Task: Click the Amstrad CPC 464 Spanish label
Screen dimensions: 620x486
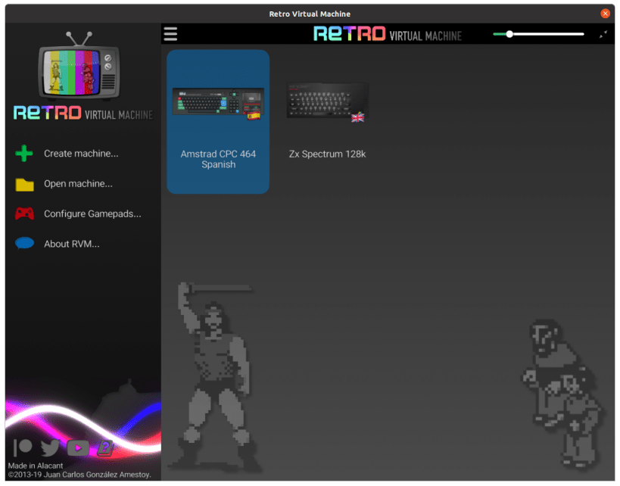Action: [x=218, y=159]
